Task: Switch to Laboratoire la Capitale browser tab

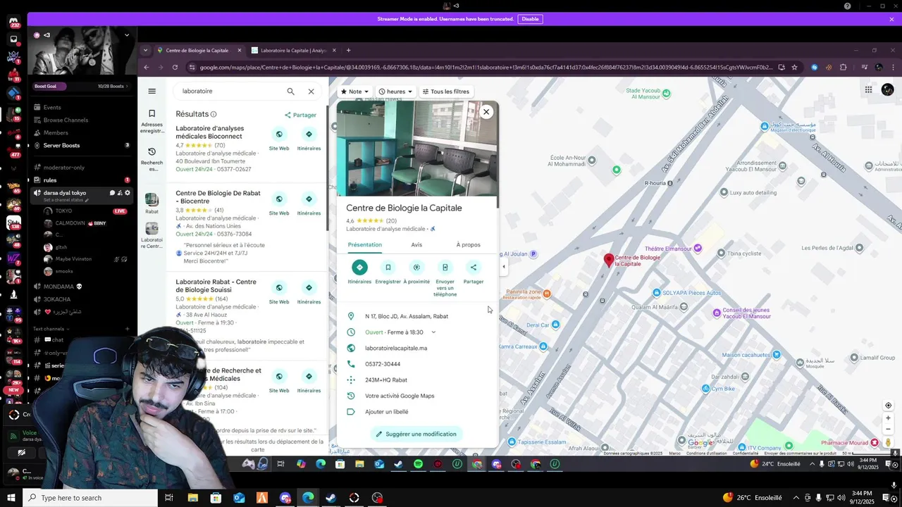Action: (292, 50)
